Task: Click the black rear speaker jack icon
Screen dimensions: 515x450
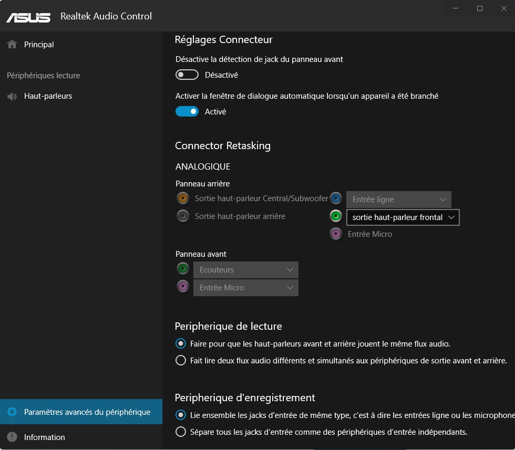Action: (x=183, y=216)
